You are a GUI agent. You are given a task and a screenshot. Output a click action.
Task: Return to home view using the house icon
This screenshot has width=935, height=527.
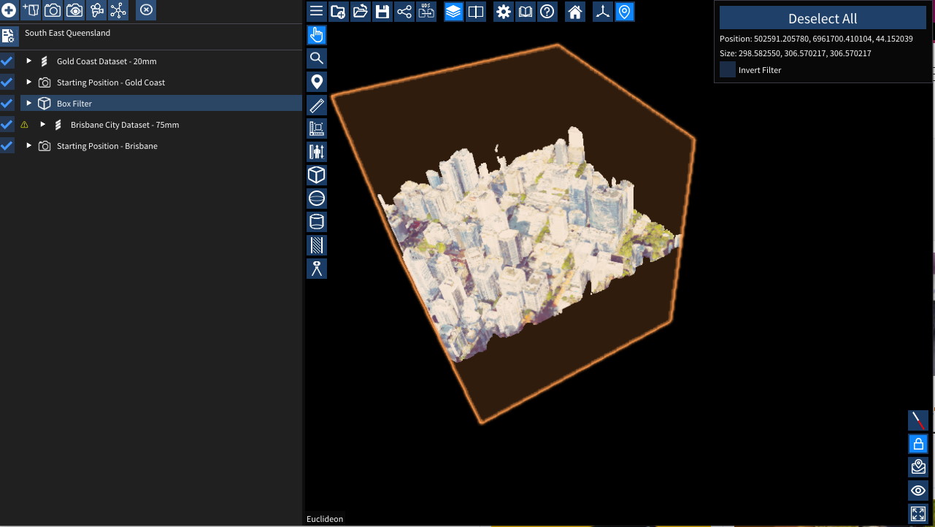point(574,11)
